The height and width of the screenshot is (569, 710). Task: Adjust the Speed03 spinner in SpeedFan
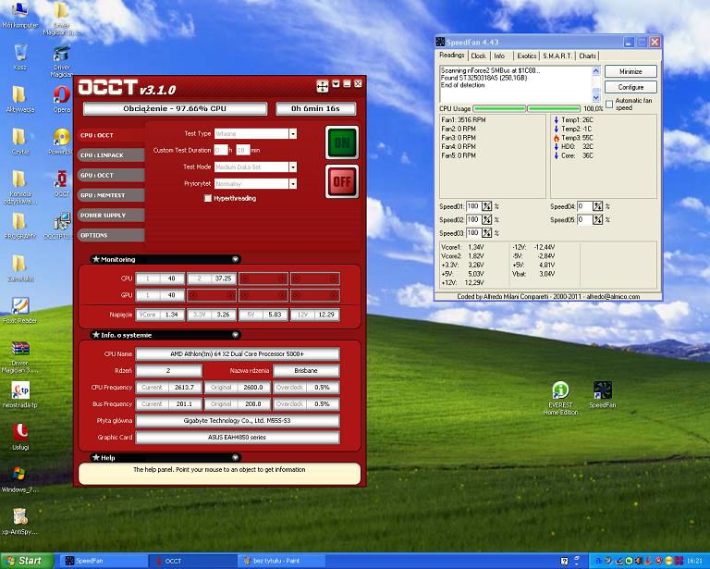(487, 233)
